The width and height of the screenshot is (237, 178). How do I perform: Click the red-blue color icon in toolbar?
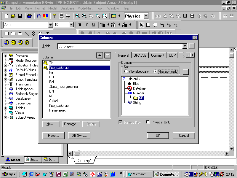(x=45, y=16)
